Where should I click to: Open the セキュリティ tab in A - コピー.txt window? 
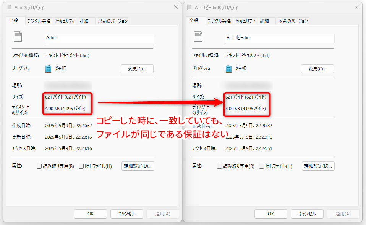click(245, 21)
